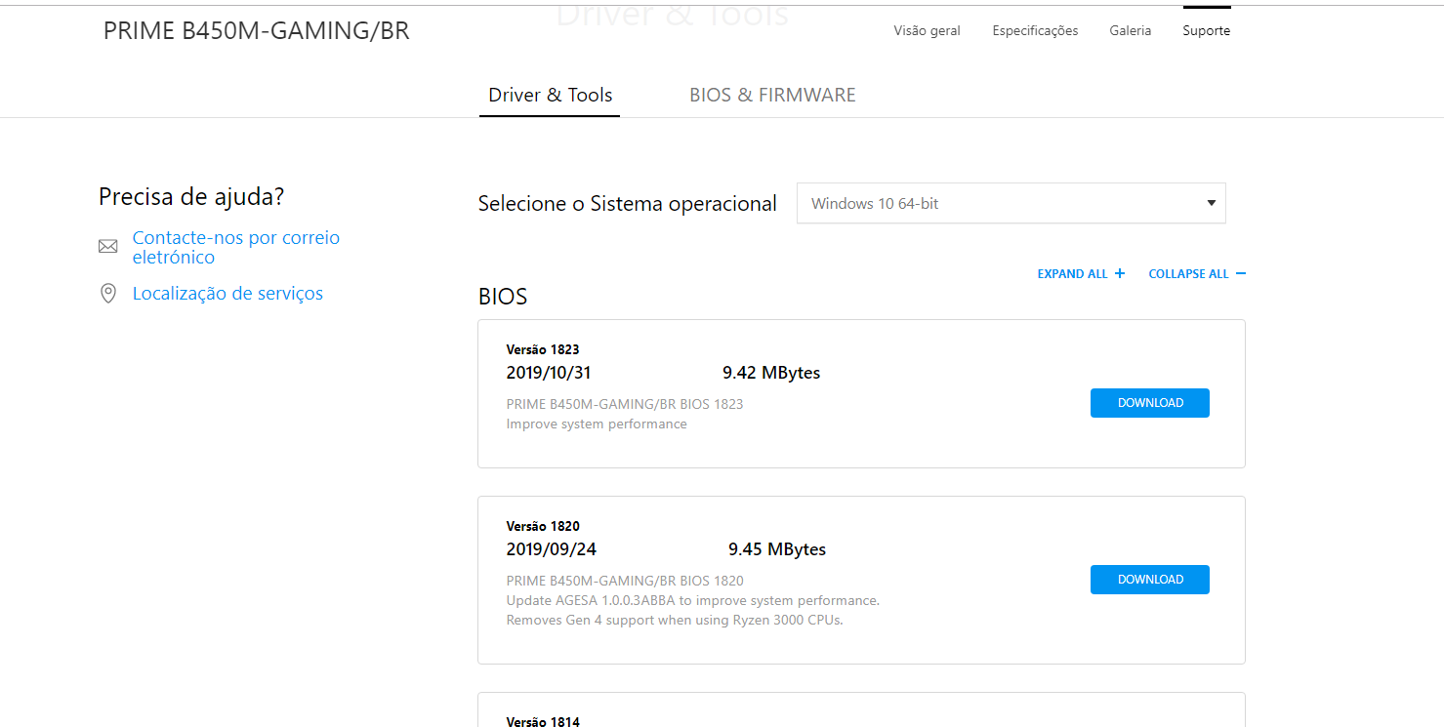Open the BIOS & FIRMWARE tab
This screenshot has width=1444, height=727.
coord(772,95)
